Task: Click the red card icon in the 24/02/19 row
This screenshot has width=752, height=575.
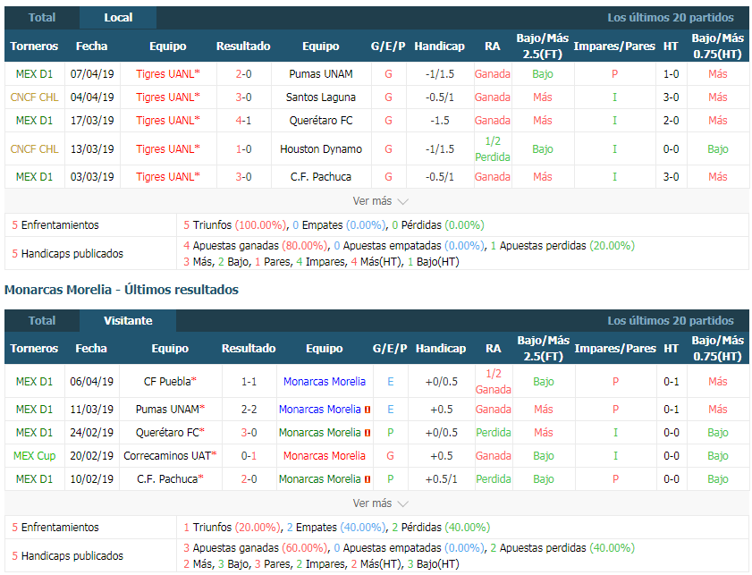Action: (x=368, y=433)
